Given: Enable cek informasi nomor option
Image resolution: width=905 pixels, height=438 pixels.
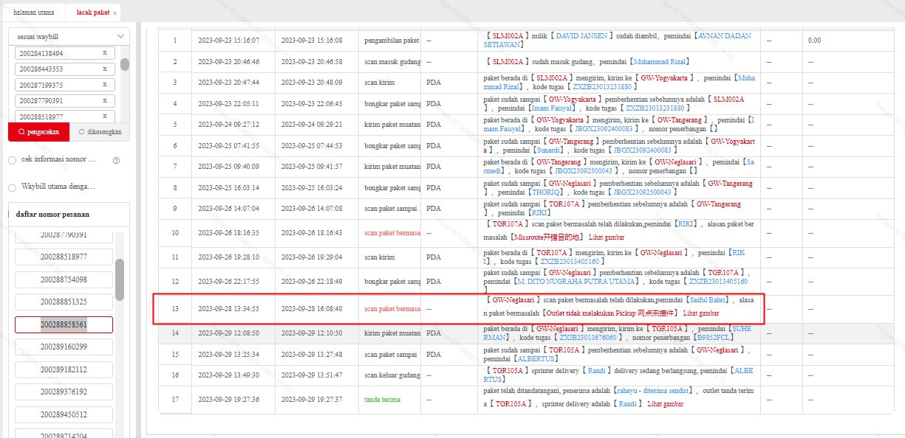Looking at the screenshot, I should click(x=12, y=160).
